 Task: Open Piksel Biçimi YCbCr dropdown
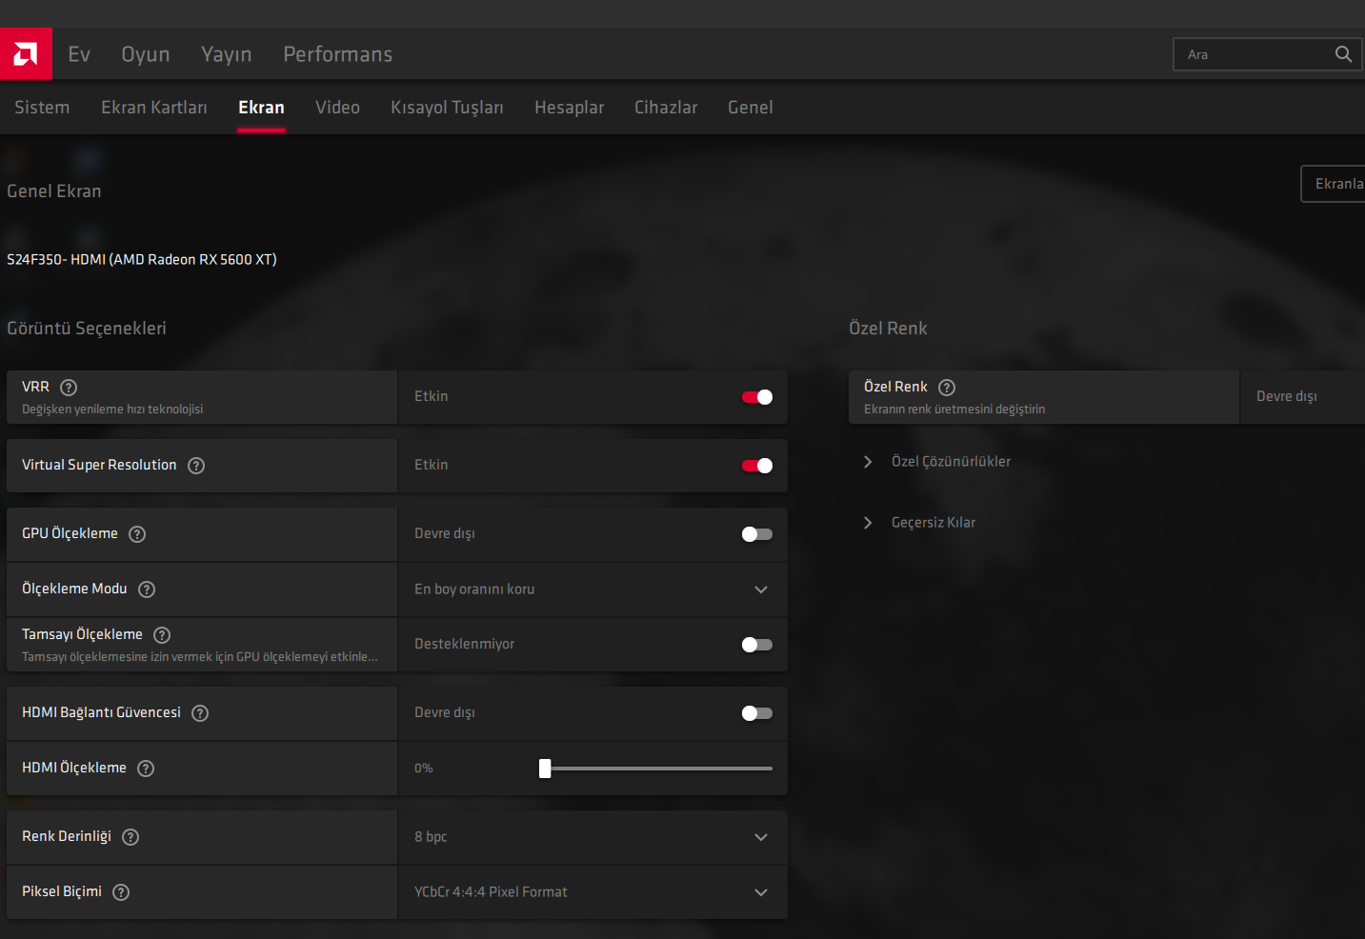tap(592, 892)
